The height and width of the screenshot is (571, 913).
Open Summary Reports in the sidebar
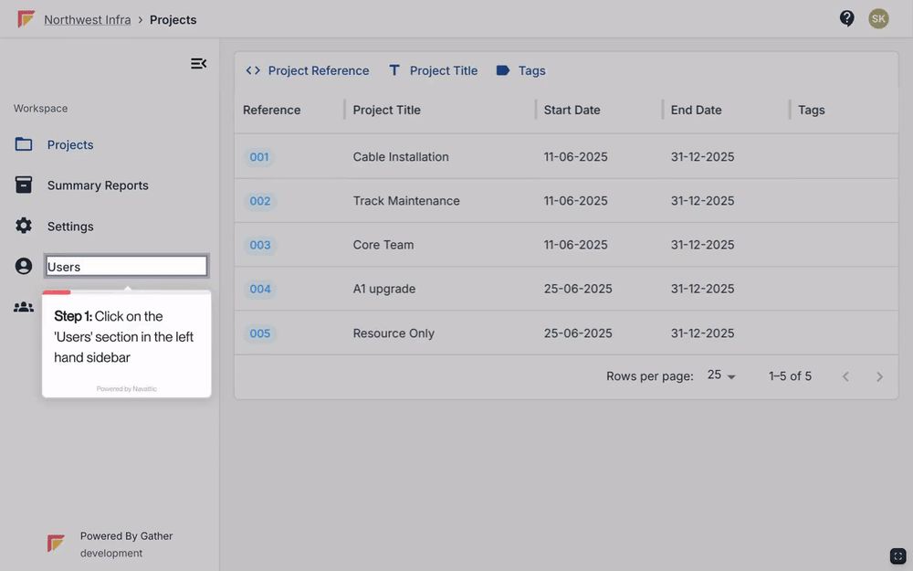tap(98, 185)
